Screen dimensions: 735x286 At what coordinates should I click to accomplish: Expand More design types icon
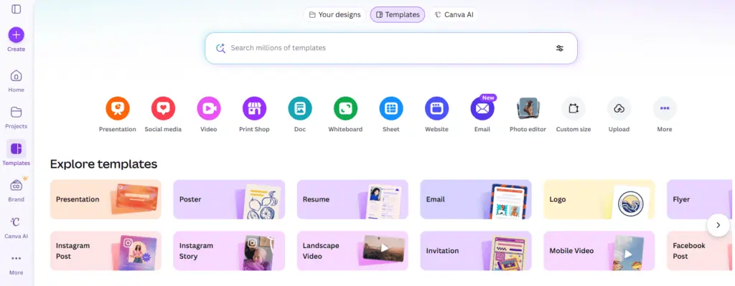point(665,109)
